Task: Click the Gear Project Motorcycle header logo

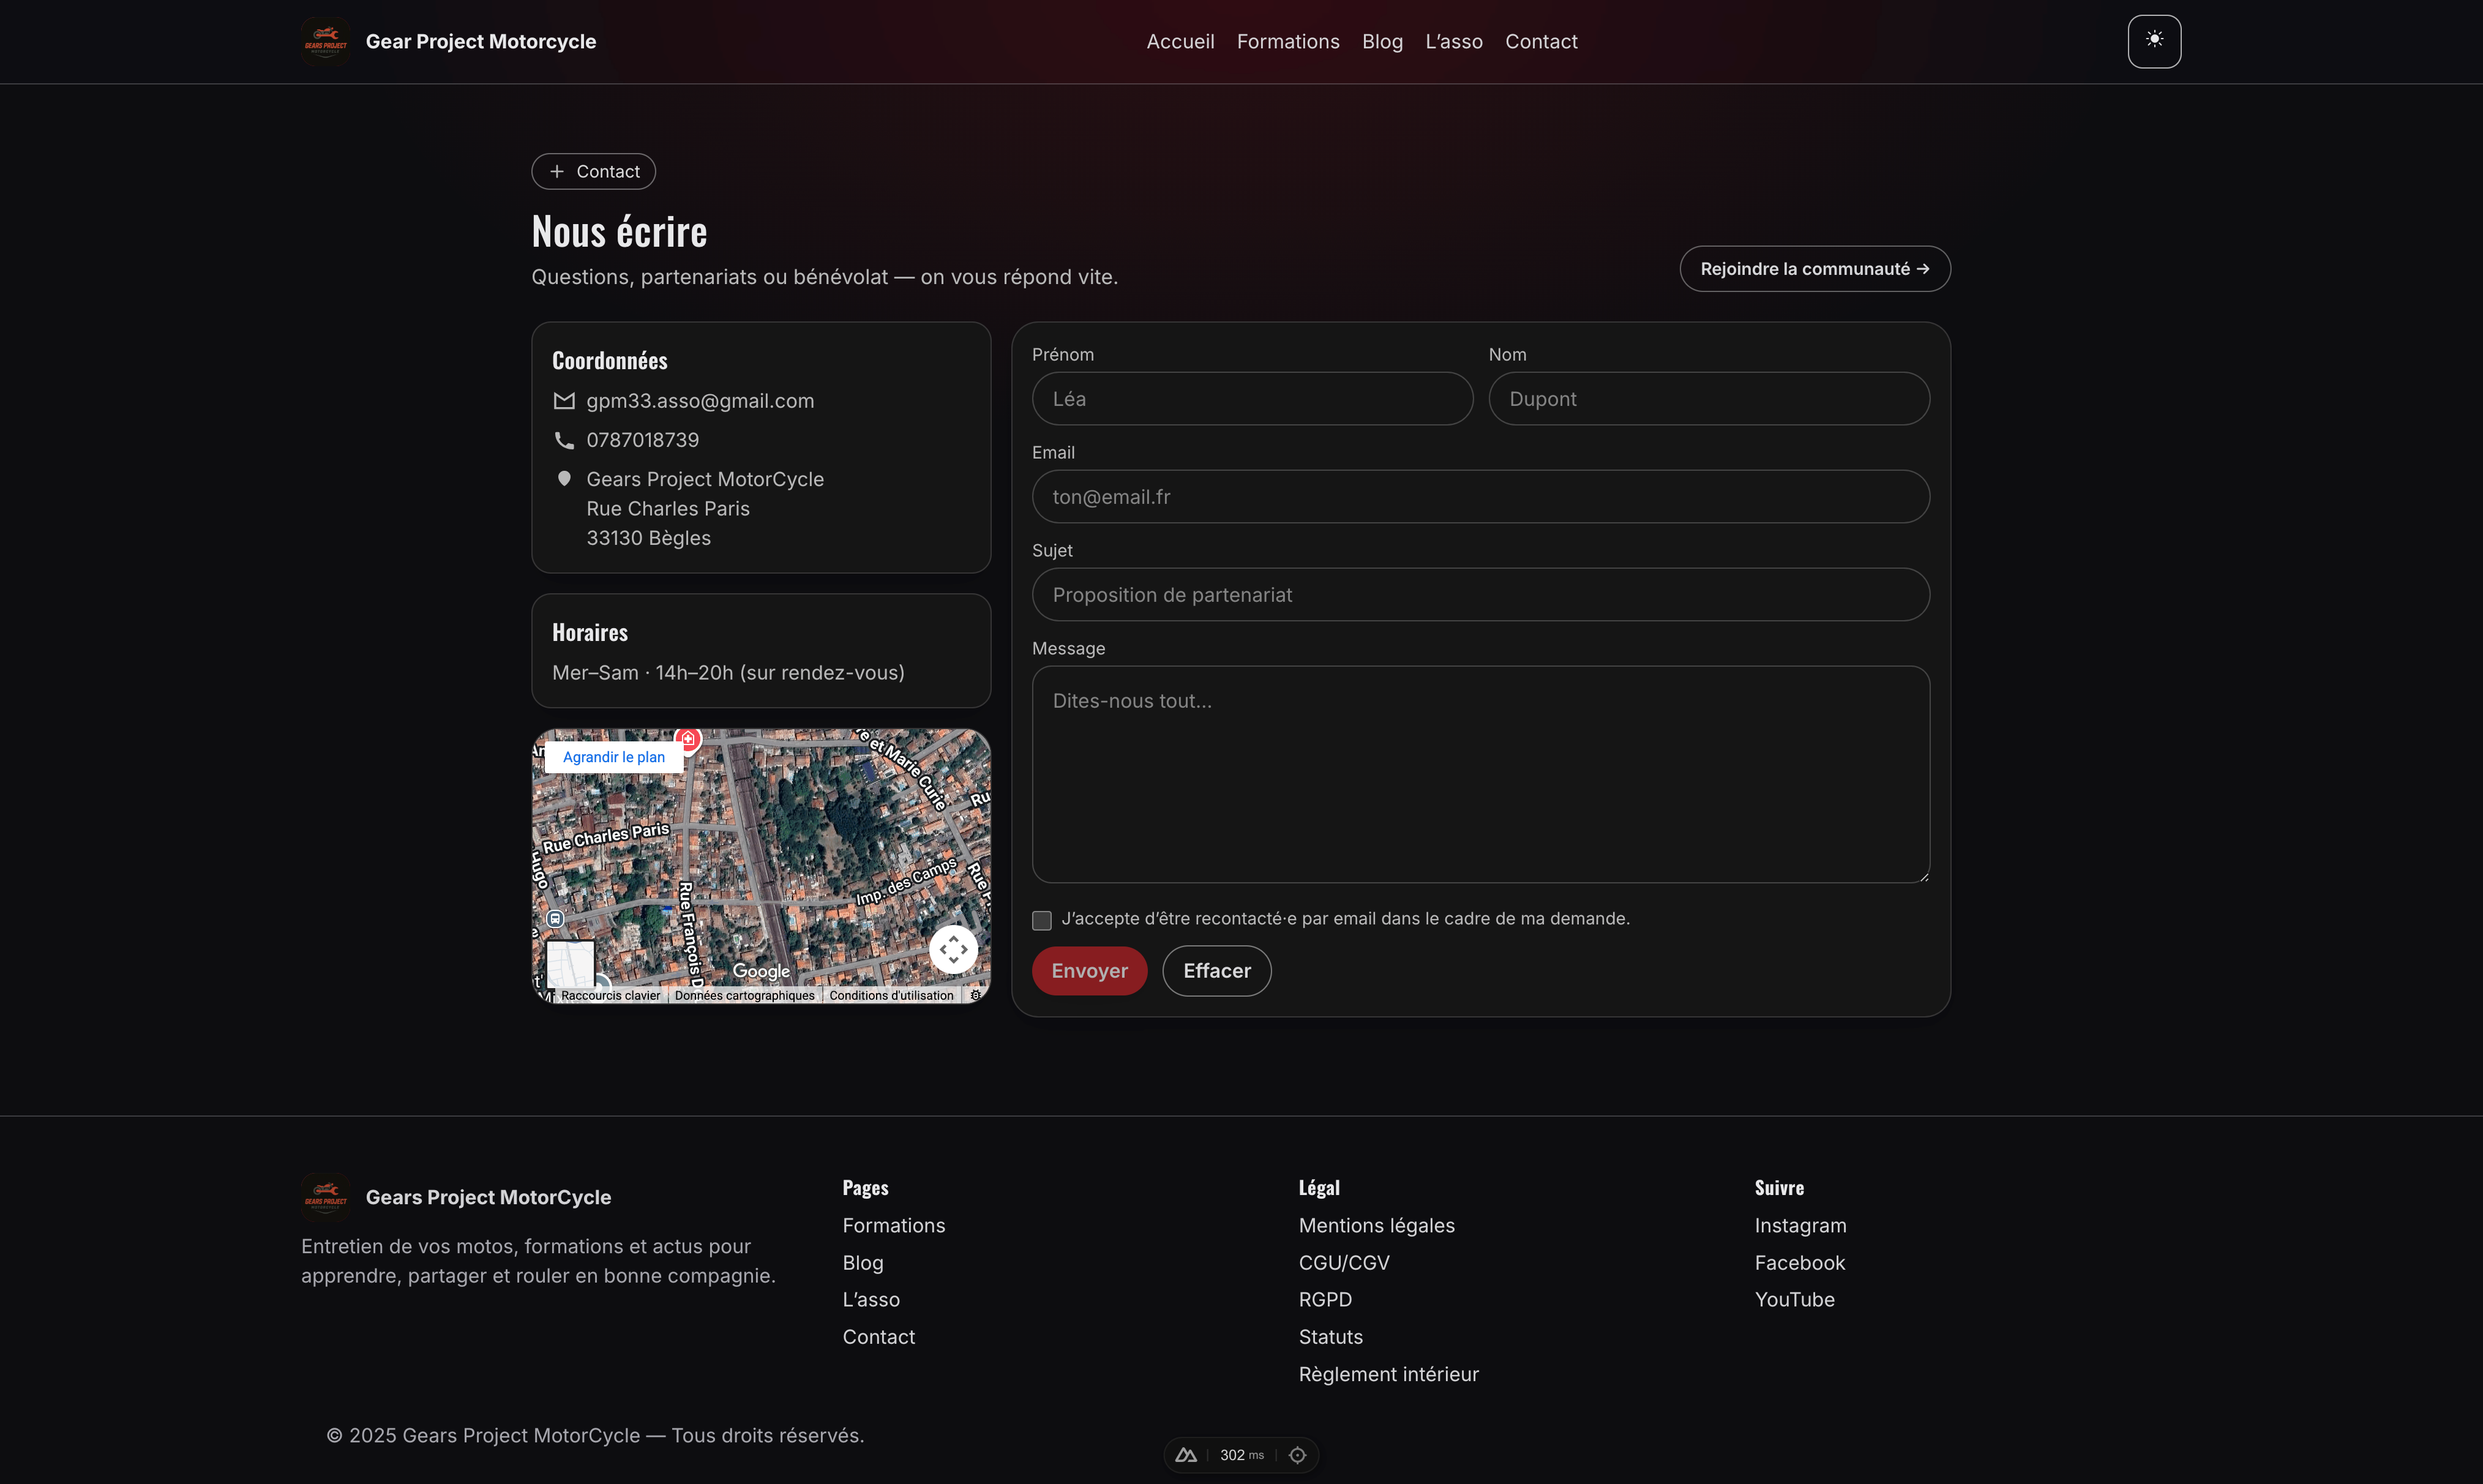Action: click(x=325, y=41)
